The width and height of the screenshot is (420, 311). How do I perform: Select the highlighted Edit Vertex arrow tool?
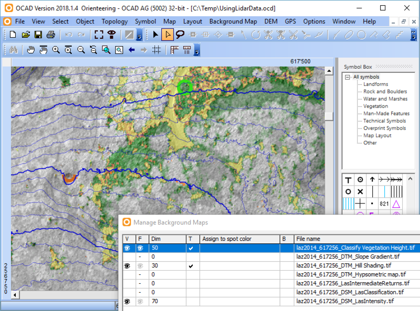point(167,35)
